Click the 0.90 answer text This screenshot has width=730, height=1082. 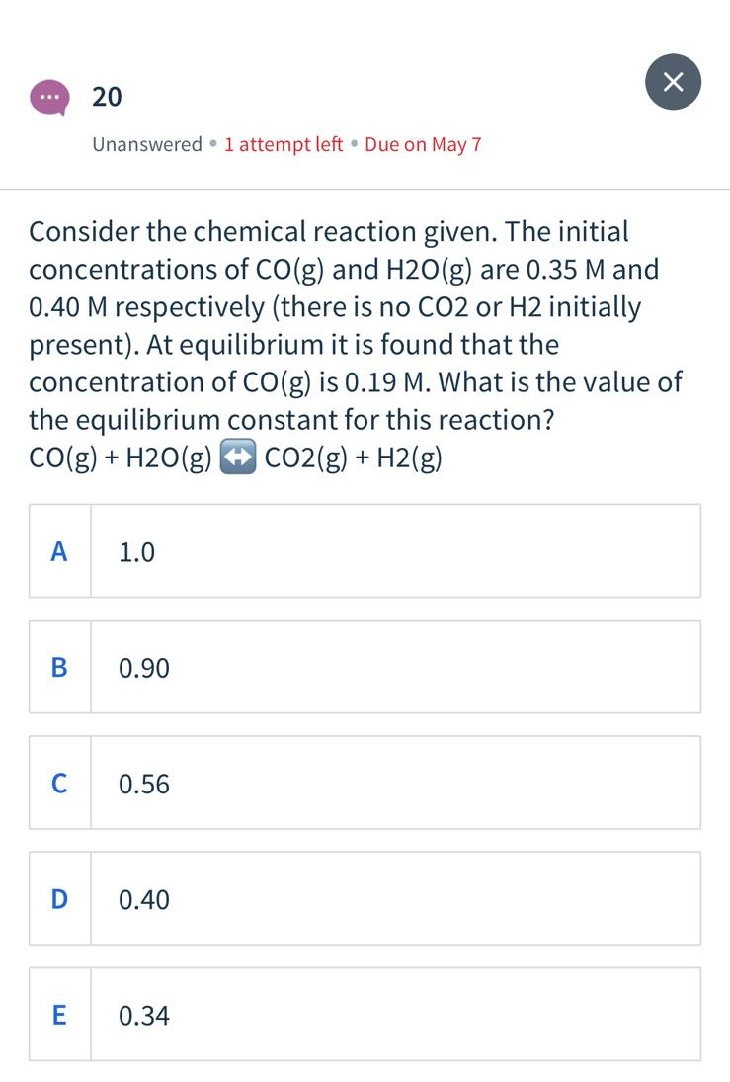tap(142, 667)
